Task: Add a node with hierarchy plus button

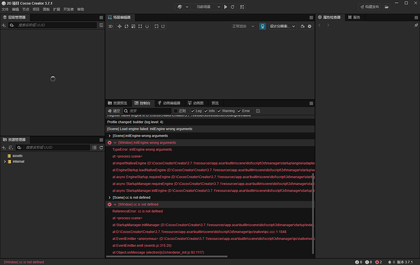Action: click(x=4, y=25)
